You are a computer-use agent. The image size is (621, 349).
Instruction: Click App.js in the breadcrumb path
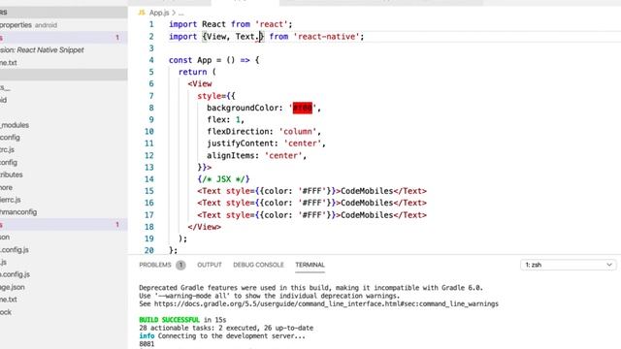pos(159,13)
